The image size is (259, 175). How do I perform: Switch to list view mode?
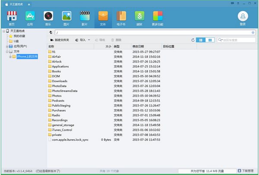click(x=201, y=40)
